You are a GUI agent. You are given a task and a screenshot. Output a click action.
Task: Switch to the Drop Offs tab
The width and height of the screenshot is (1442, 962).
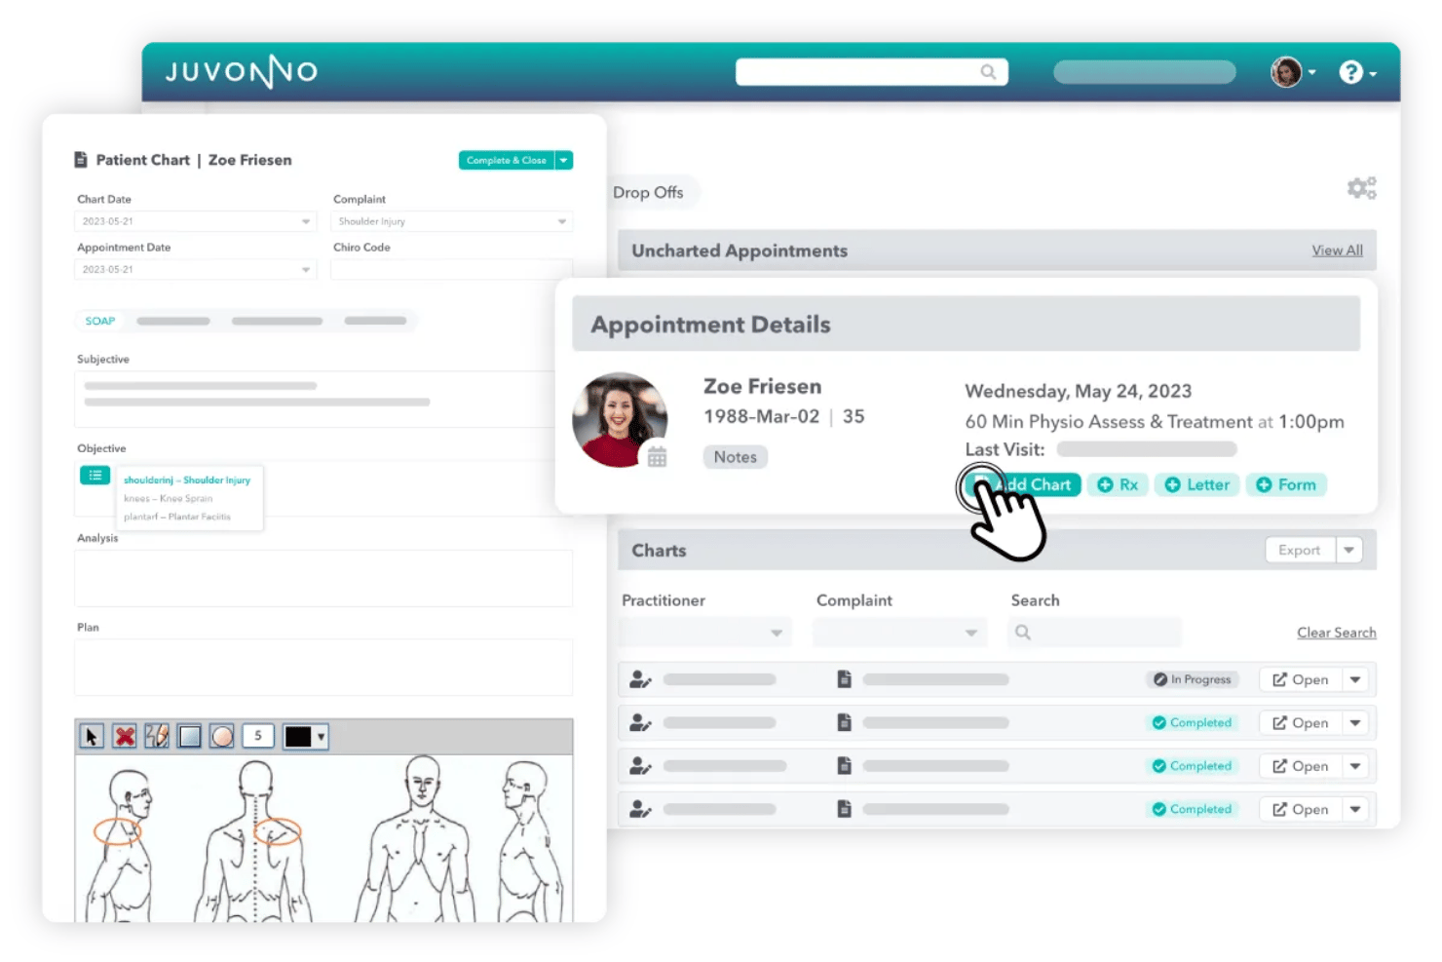649,192
